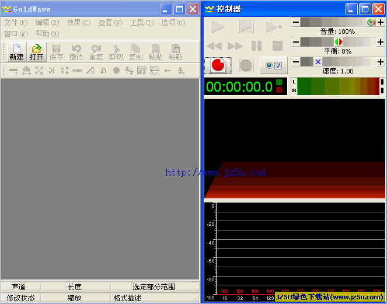Click the dome-shaped arc effect icon
Screen dimensions: 387x304
point(26,71)
